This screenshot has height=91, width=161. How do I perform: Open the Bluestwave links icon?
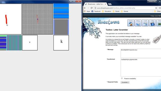click(159, 23)
